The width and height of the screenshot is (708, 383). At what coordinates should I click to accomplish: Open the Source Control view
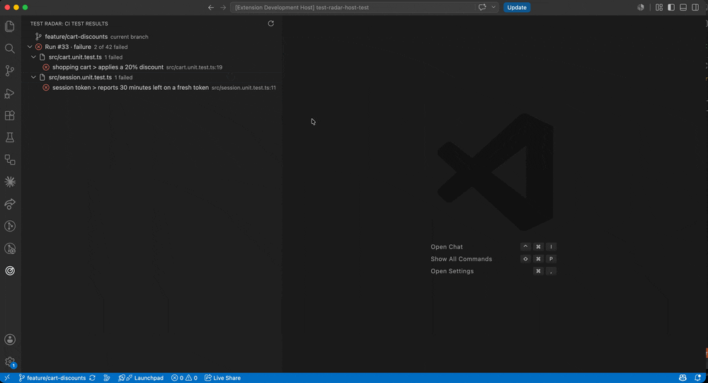[x=9, y=71]
